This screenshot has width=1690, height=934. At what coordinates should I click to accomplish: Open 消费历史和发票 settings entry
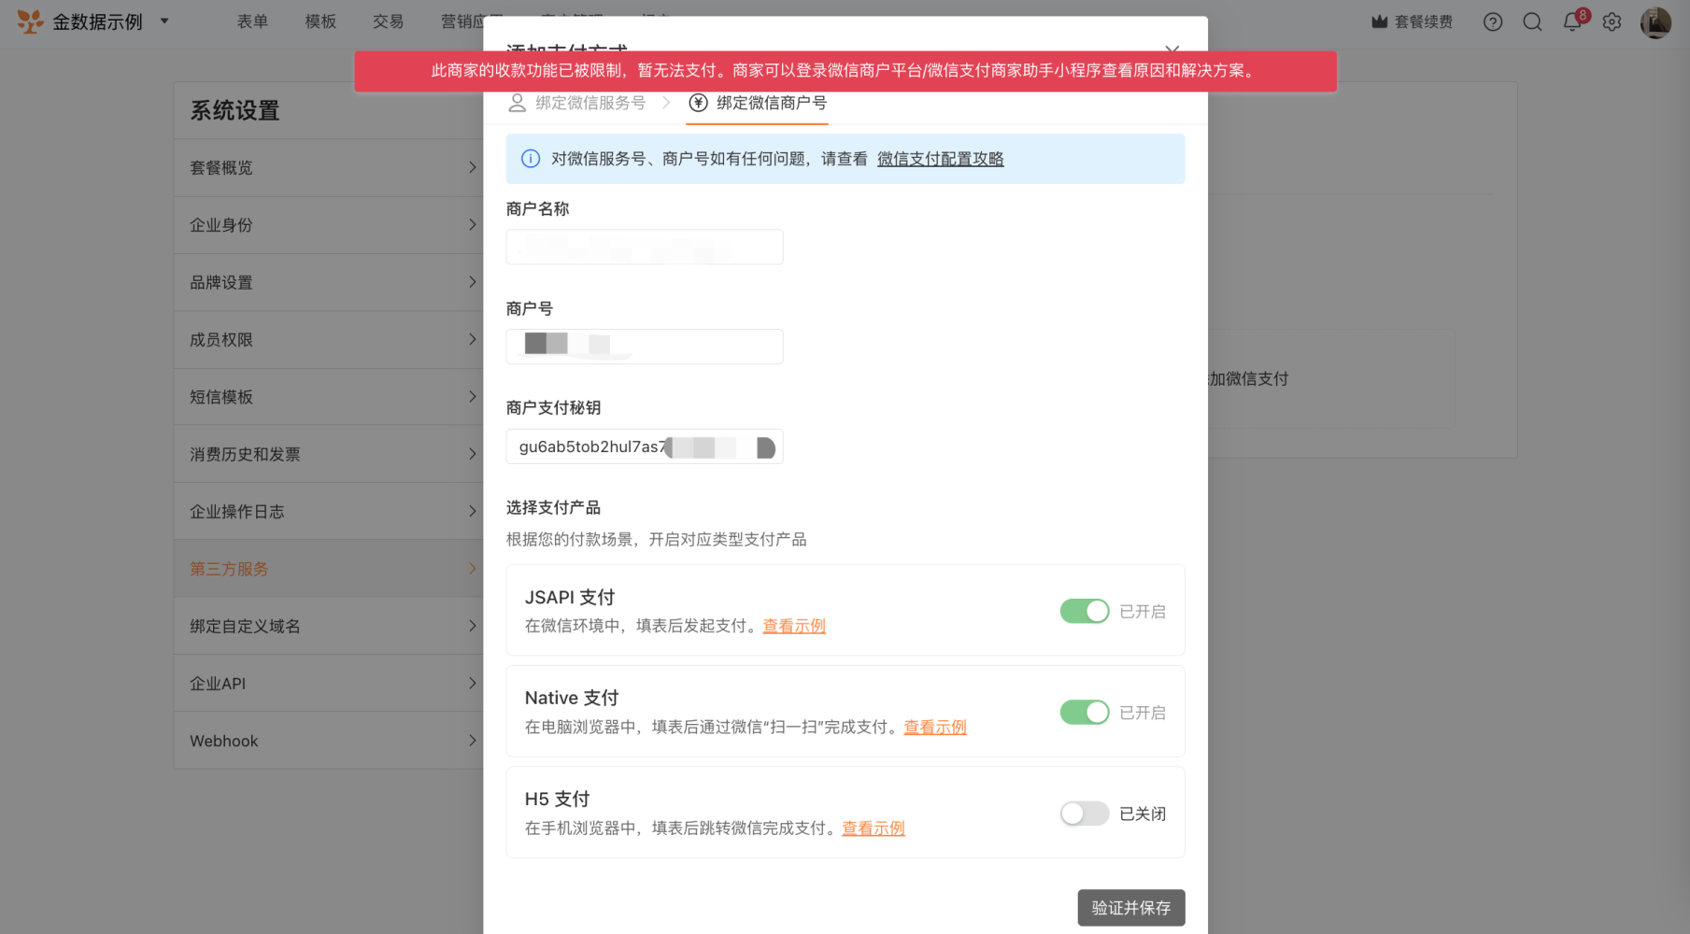[329, 455]
